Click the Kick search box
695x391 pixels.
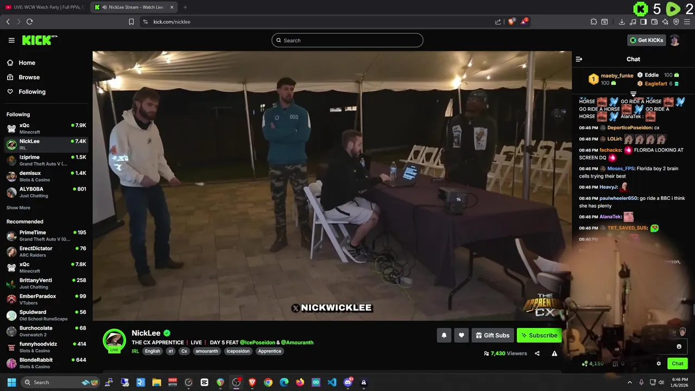[347, 40]
